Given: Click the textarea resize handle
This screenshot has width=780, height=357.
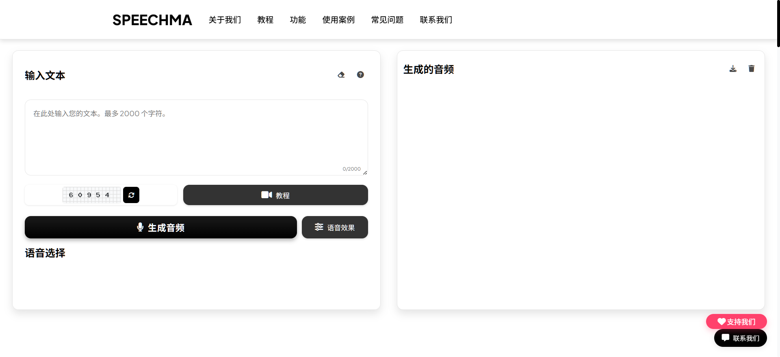Looking at the screenshot, I should 365,173.
